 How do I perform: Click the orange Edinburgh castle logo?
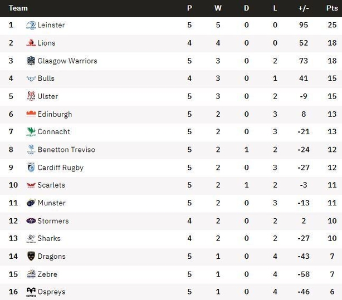click(31, 114)
